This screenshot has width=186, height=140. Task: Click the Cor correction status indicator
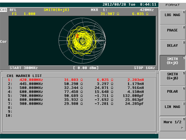tap(3, 42)
